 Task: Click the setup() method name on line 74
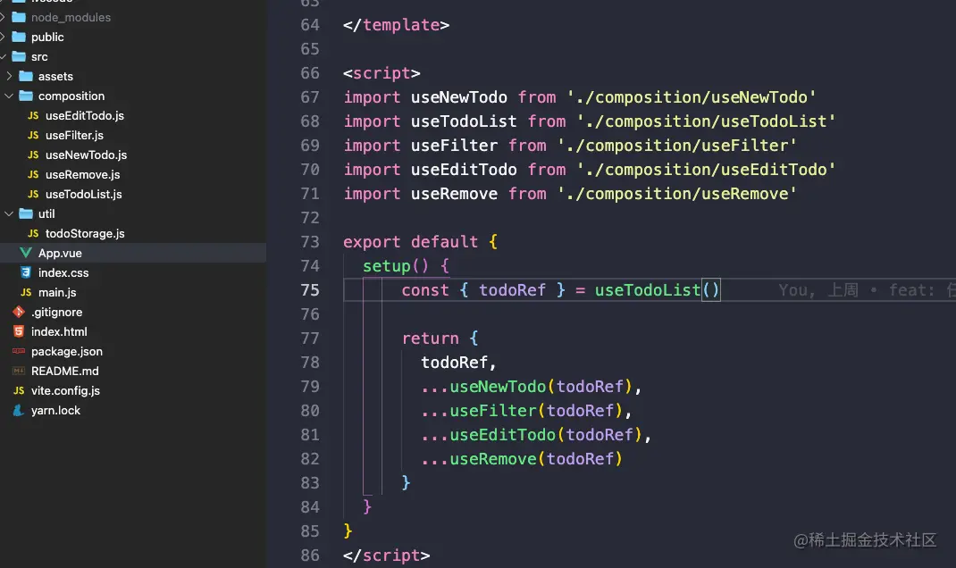[387, 266]
